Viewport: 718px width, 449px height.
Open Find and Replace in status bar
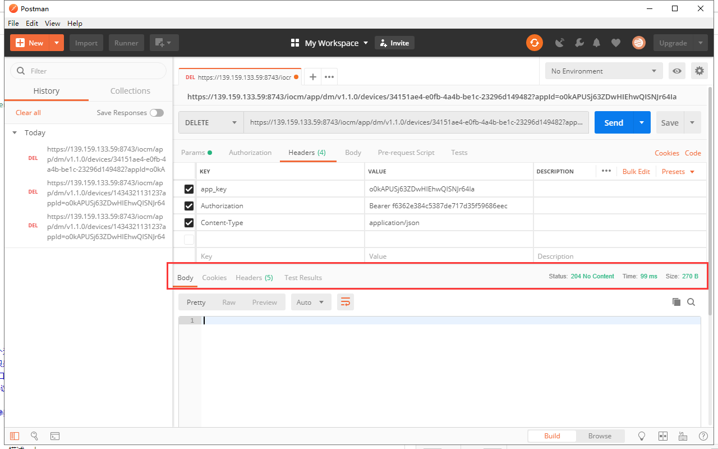pos(34,436)
